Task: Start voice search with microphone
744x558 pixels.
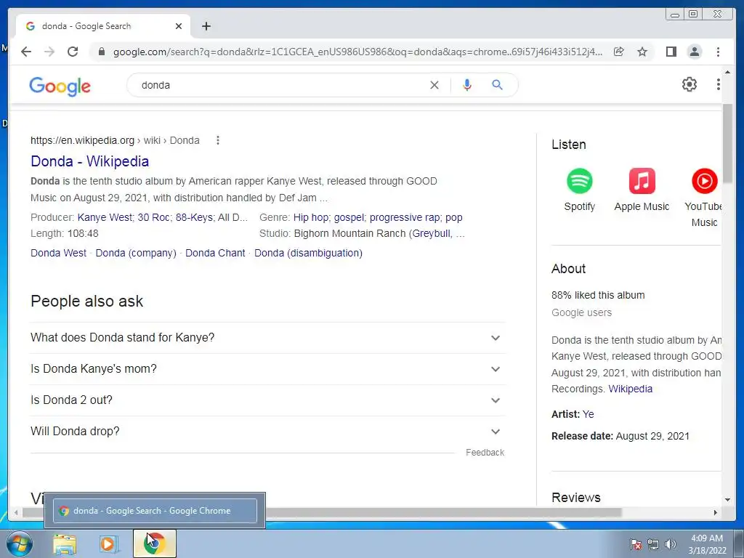Action: point(467,85)
